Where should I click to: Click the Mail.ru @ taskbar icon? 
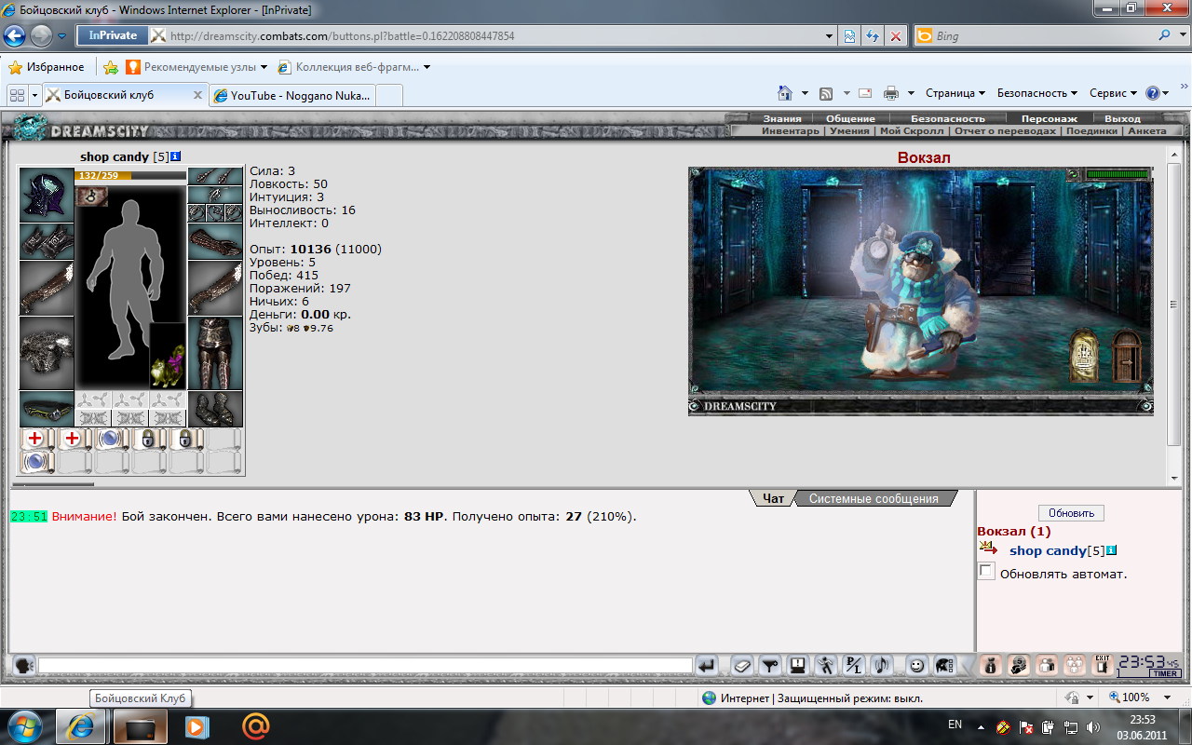[254, 725]
